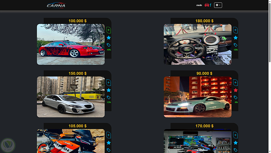This screenshot has width=271, height=153.
Task: Click the discount tag on the 150.000 $ car
Action: point(109,98)
